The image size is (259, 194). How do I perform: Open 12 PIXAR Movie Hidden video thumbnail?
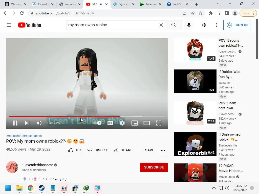point(195,173)
